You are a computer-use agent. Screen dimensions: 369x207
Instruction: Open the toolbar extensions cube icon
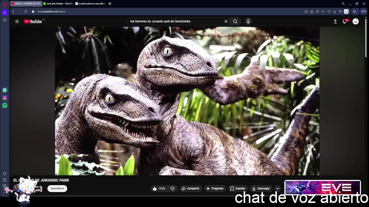click(355, 11)
